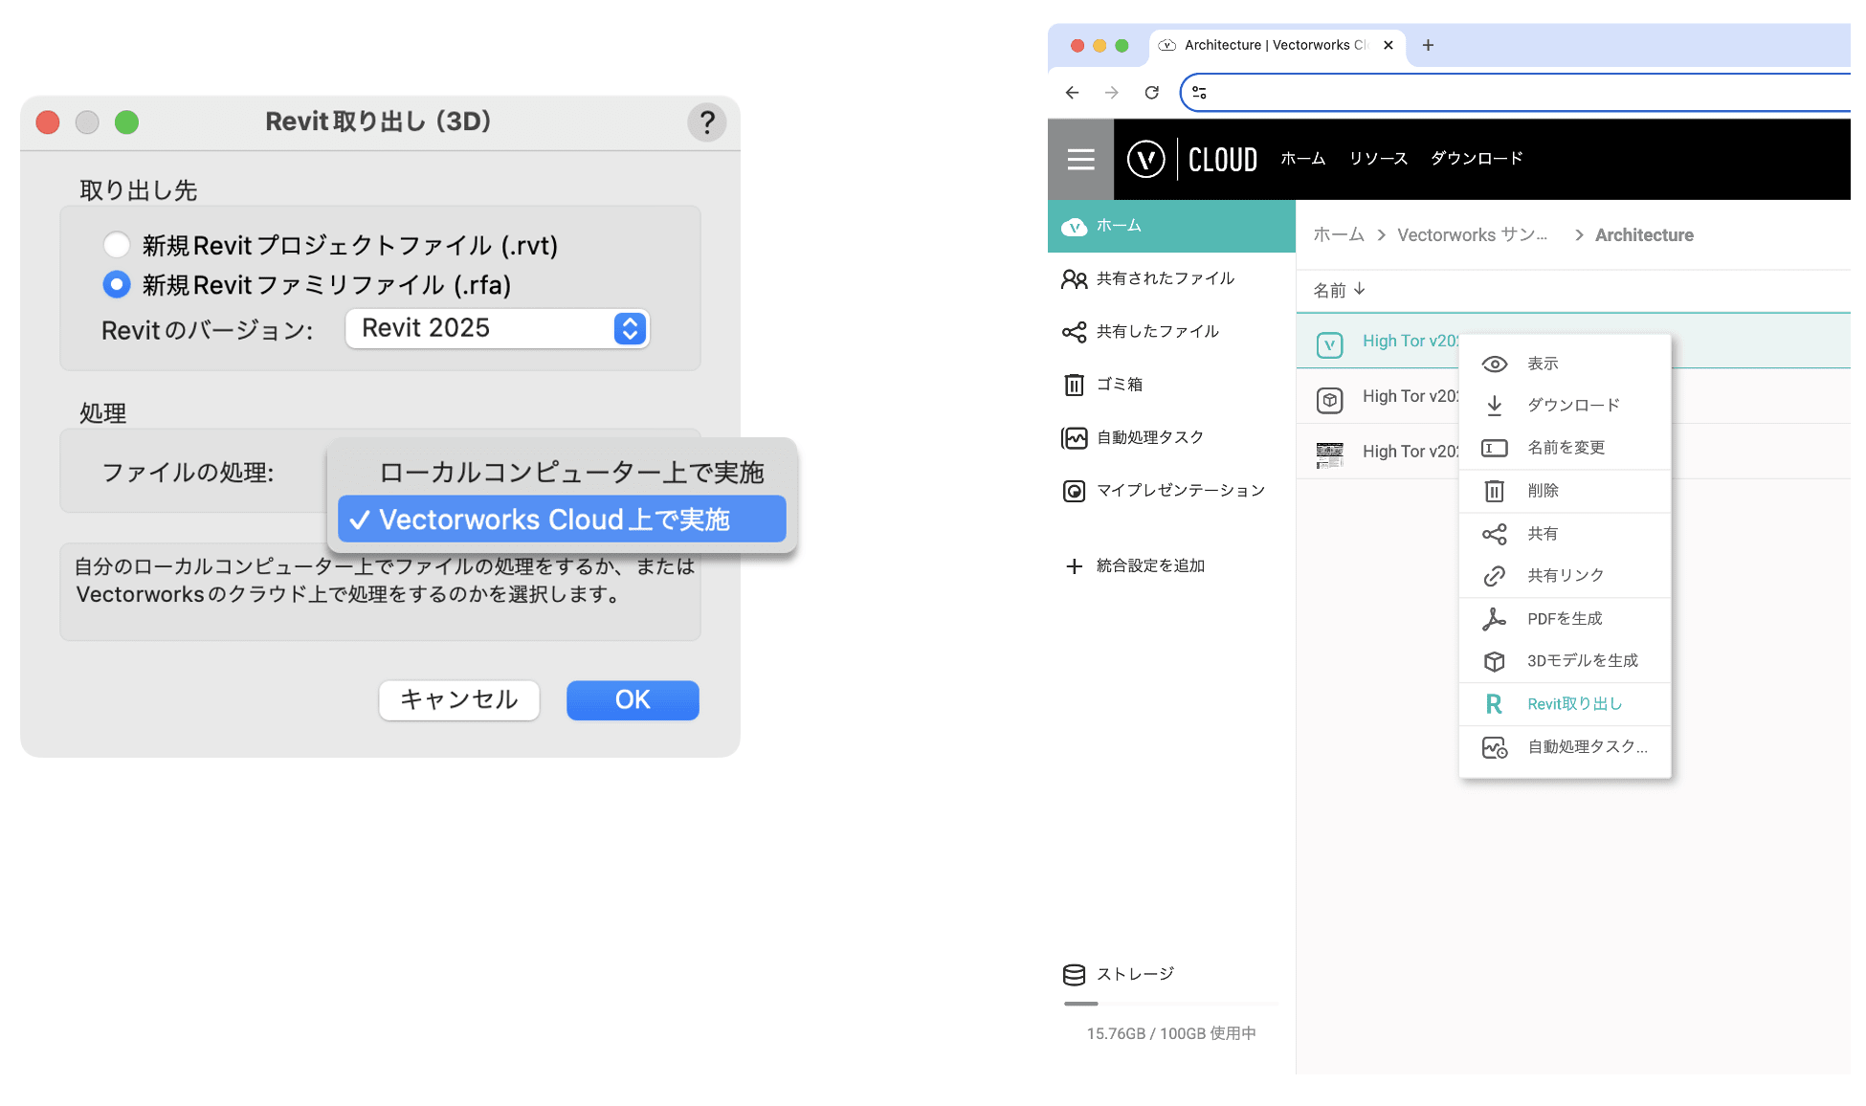The width and height of the screenshot is (1866, 1106).
Task: Click the キャンセル button
Action: click(459, 699)
